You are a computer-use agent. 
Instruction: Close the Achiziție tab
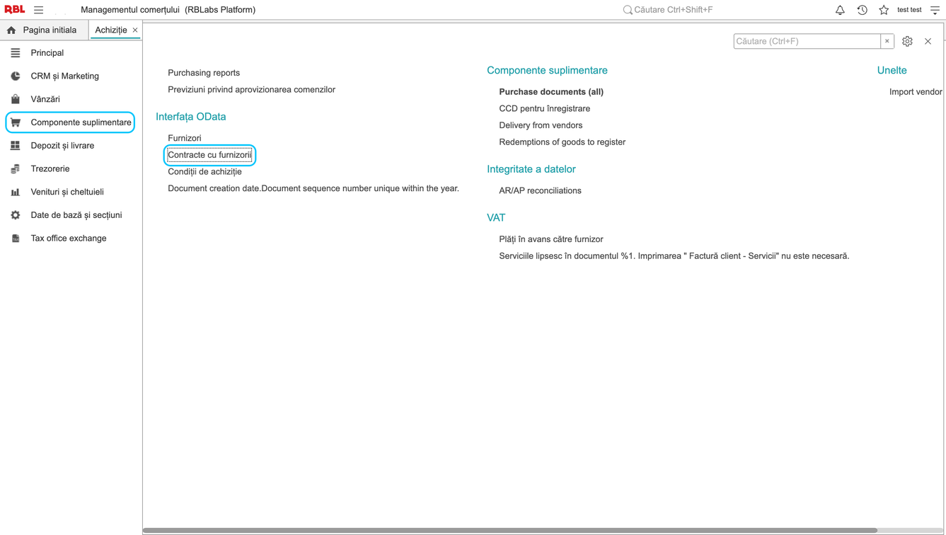point(135,30)
